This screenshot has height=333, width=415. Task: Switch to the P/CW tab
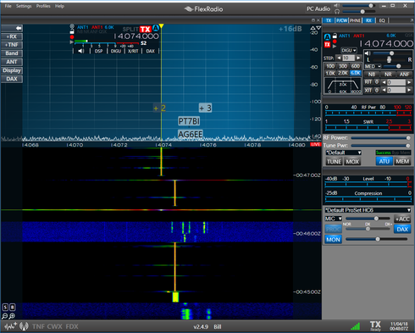click(341, 20)
